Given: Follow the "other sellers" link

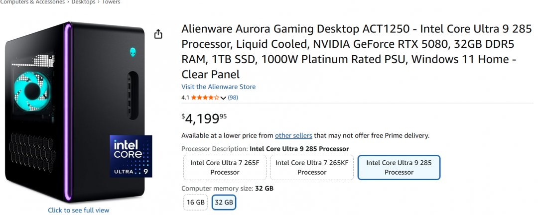Looking at the screenshot, I should tap(293, 135).
